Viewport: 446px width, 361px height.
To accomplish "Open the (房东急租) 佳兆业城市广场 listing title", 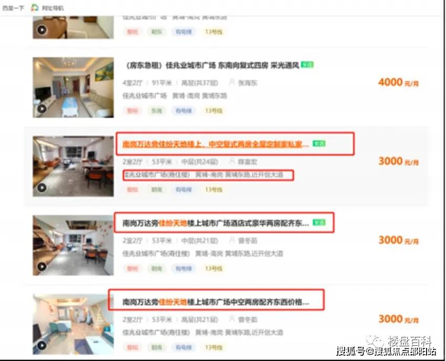I will coord(212,65).
